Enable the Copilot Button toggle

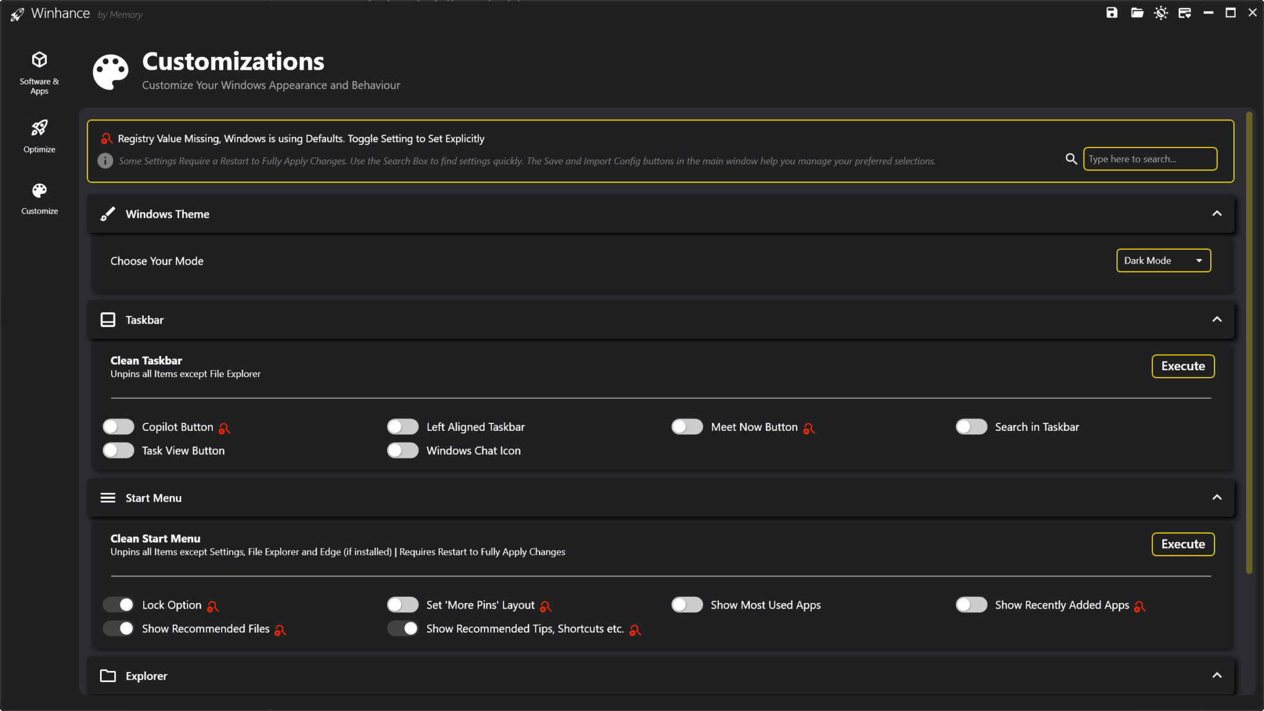118,426
